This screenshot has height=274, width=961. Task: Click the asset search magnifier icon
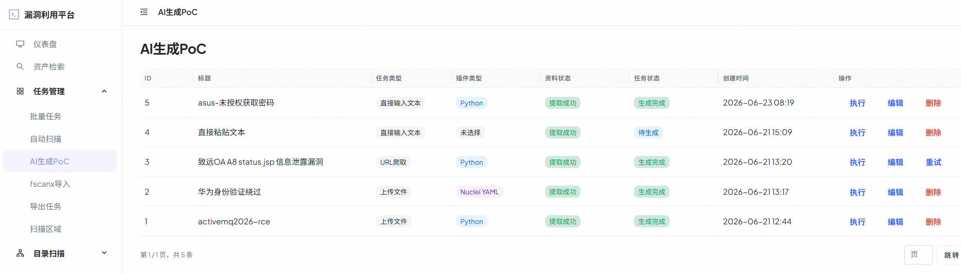pos(20,66)
